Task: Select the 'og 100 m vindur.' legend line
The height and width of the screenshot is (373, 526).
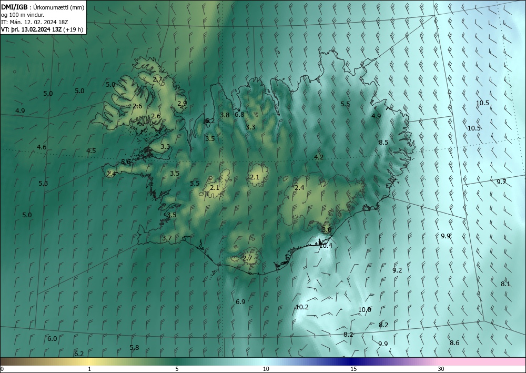Action: pyautogui.click(x=23, y=15)
